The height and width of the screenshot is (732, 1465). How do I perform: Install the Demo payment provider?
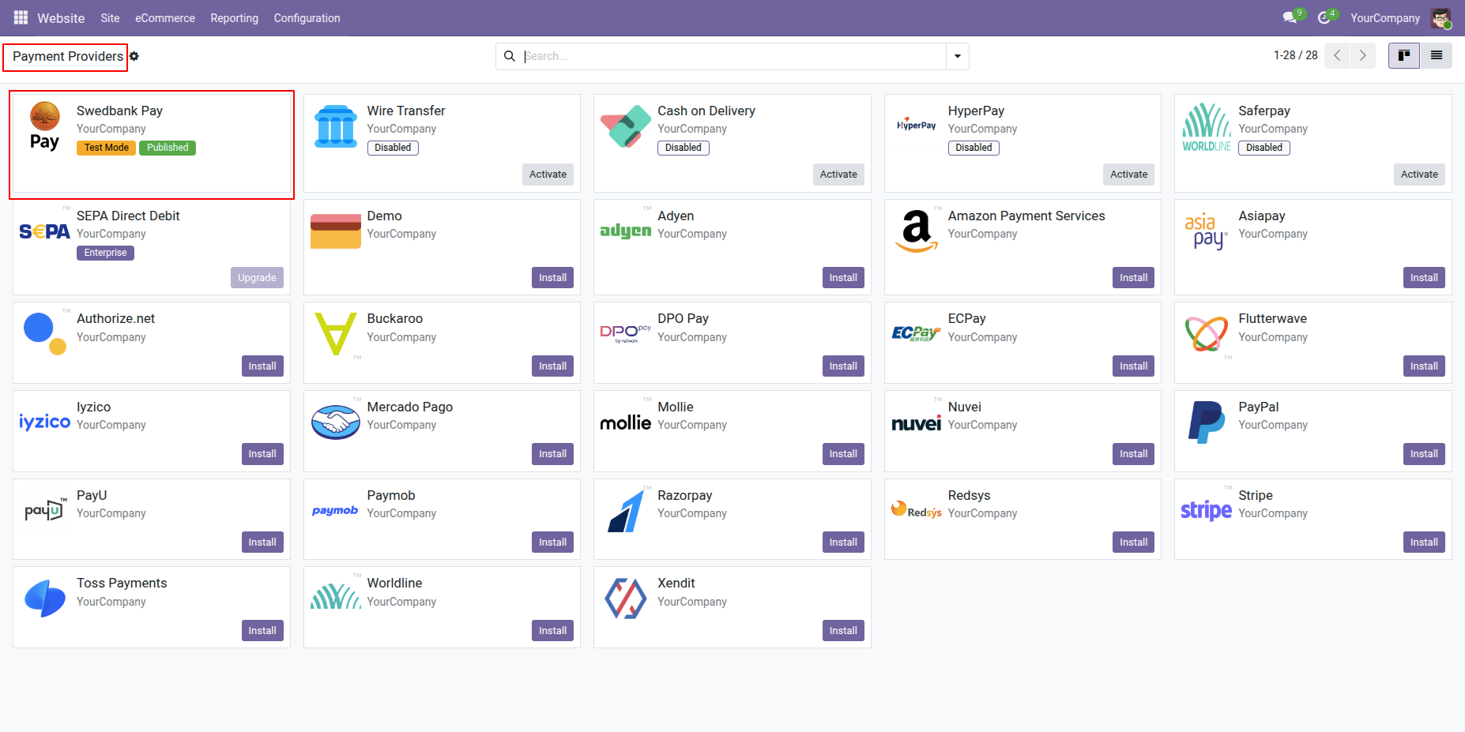point(553,278)
